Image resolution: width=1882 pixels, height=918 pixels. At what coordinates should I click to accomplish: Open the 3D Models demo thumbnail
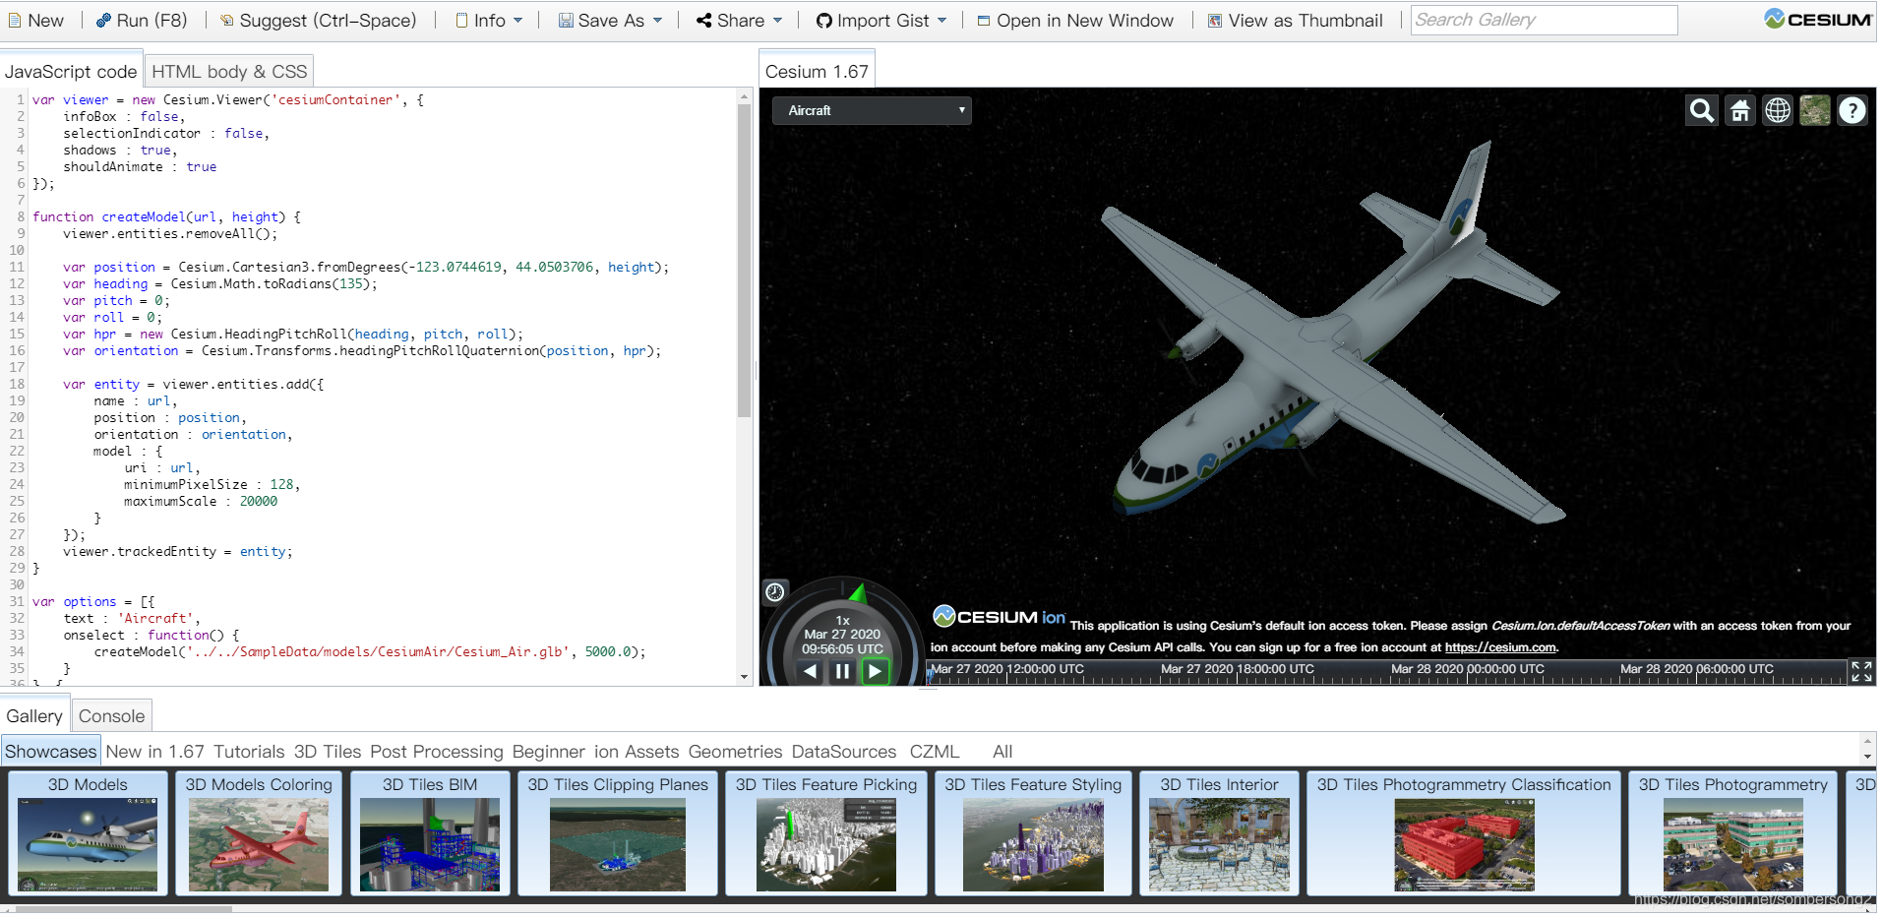88,833
